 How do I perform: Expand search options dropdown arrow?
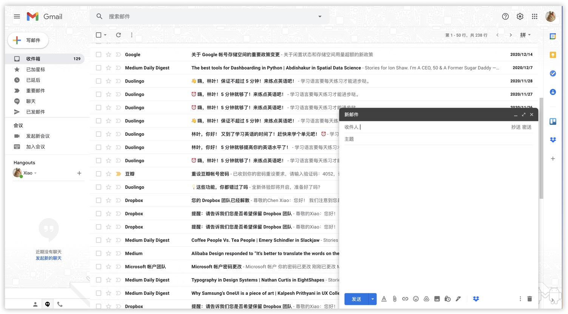point(320,17)
